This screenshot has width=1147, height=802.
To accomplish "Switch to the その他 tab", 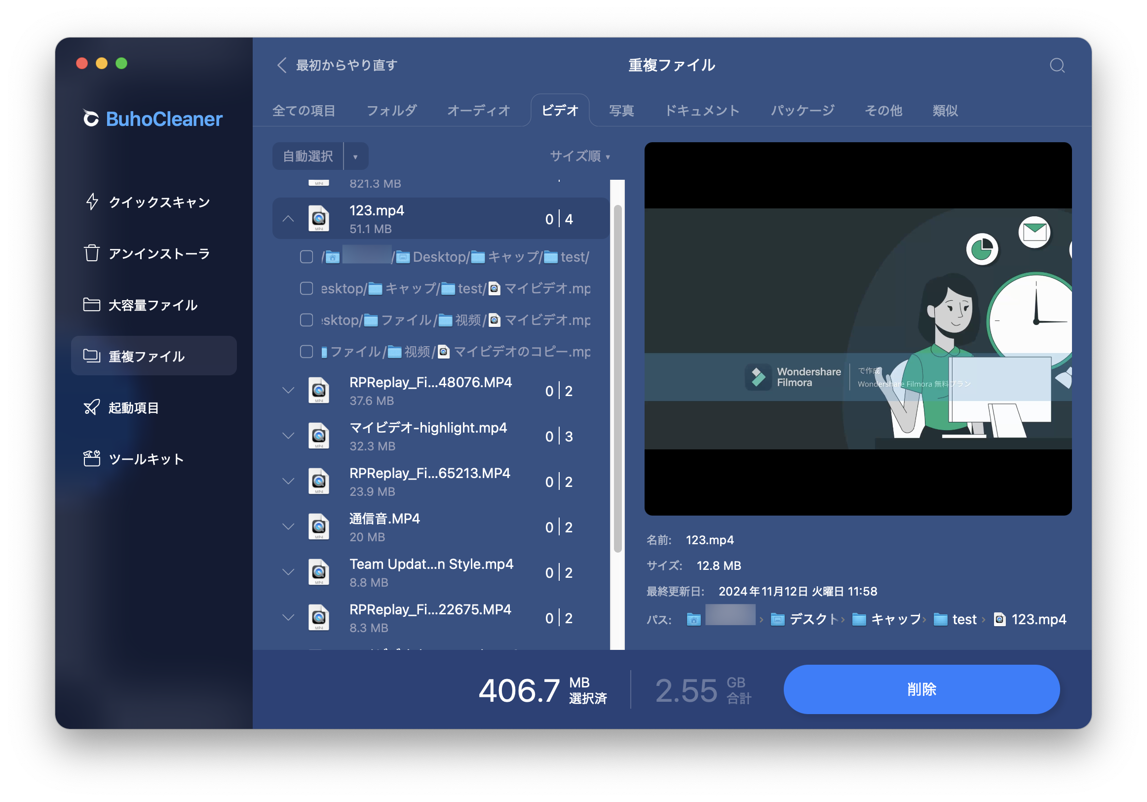I will [x=883, y=111].
